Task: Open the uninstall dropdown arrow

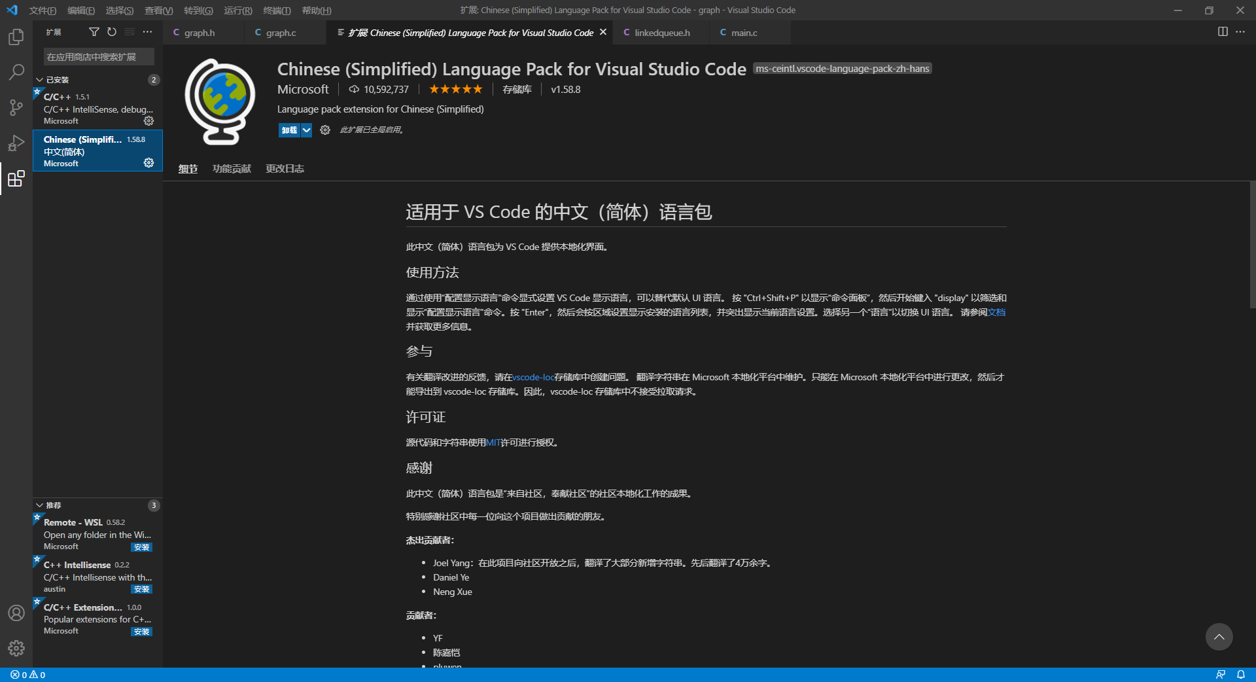Action: click(x=306, y=130)
